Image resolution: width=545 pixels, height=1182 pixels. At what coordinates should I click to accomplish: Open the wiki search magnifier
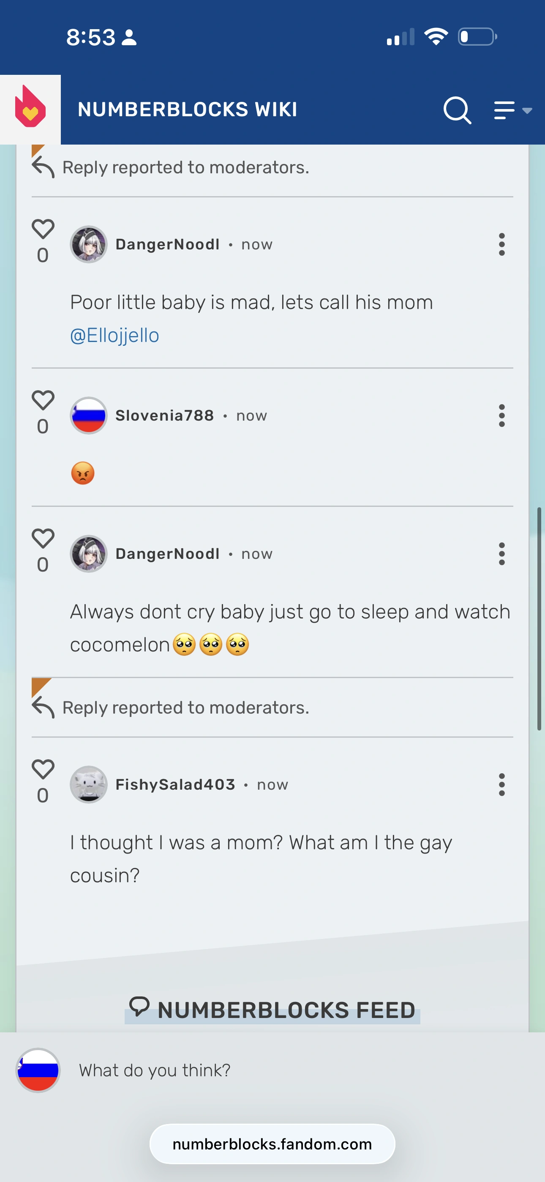(457, 110)
